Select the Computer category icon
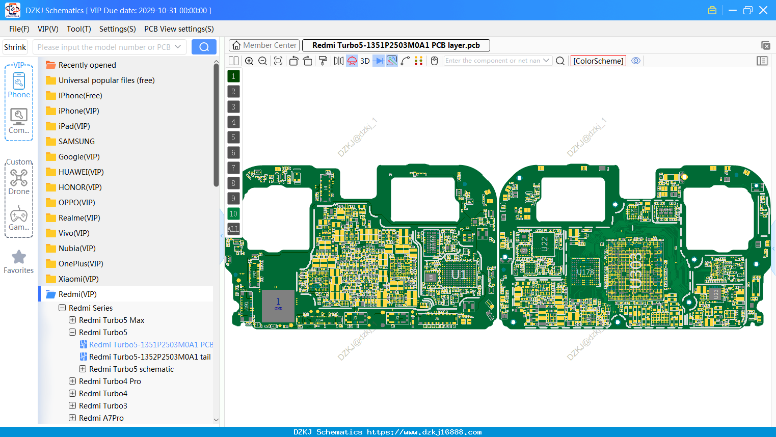The image size is (776, 437). [x=19, y=121]
